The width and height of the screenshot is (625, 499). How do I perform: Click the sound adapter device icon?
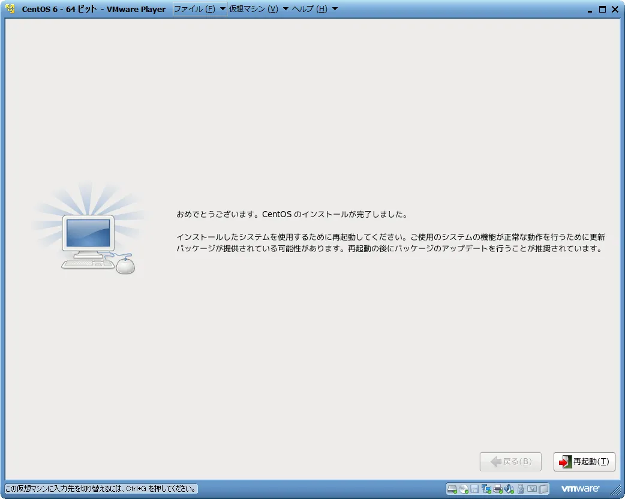(509, 488)
